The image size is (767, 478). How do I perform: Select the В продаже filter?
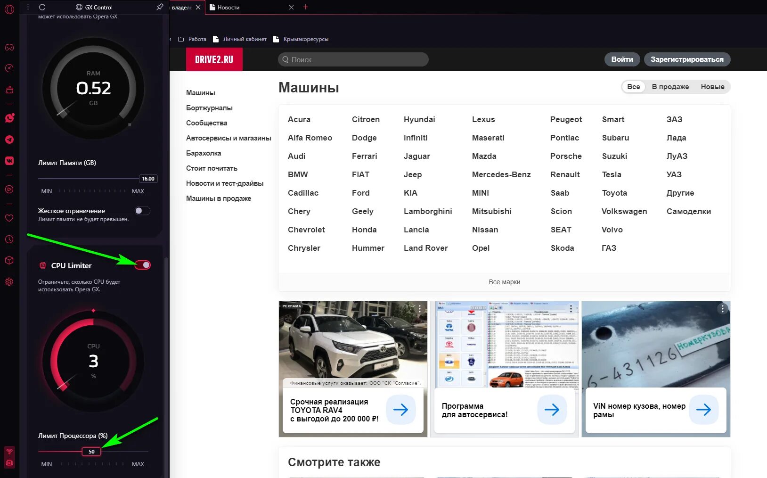[670, 87]
